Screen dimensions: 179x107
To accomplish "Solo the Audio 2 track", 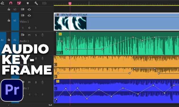I will tap(36, 59).
